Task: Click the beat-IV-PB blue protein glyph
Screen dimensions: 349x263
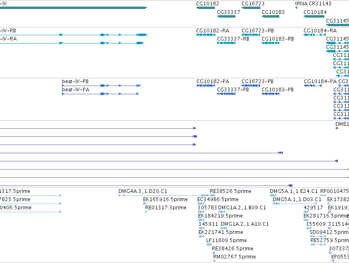Action: pyautogui.click(x=101, y=86)
